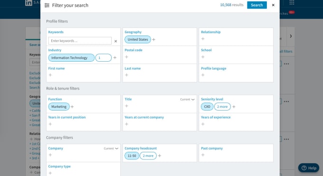Screen dimensions: 323x176
Task: Add a Company type filter
Action: [x=50, y=173]
